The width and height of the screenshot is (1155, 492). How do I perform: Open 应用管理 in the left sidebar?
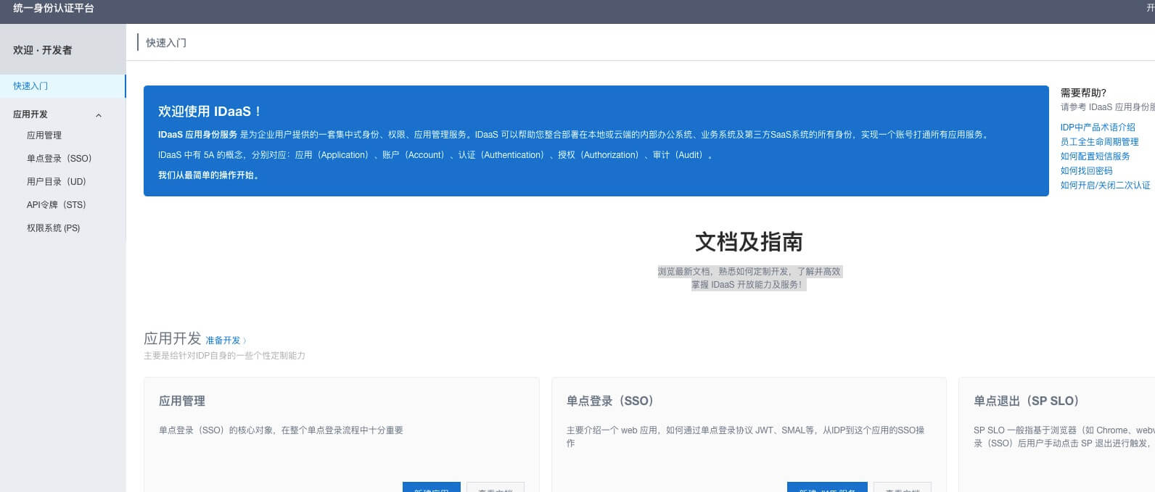click(x=44, y=135)
